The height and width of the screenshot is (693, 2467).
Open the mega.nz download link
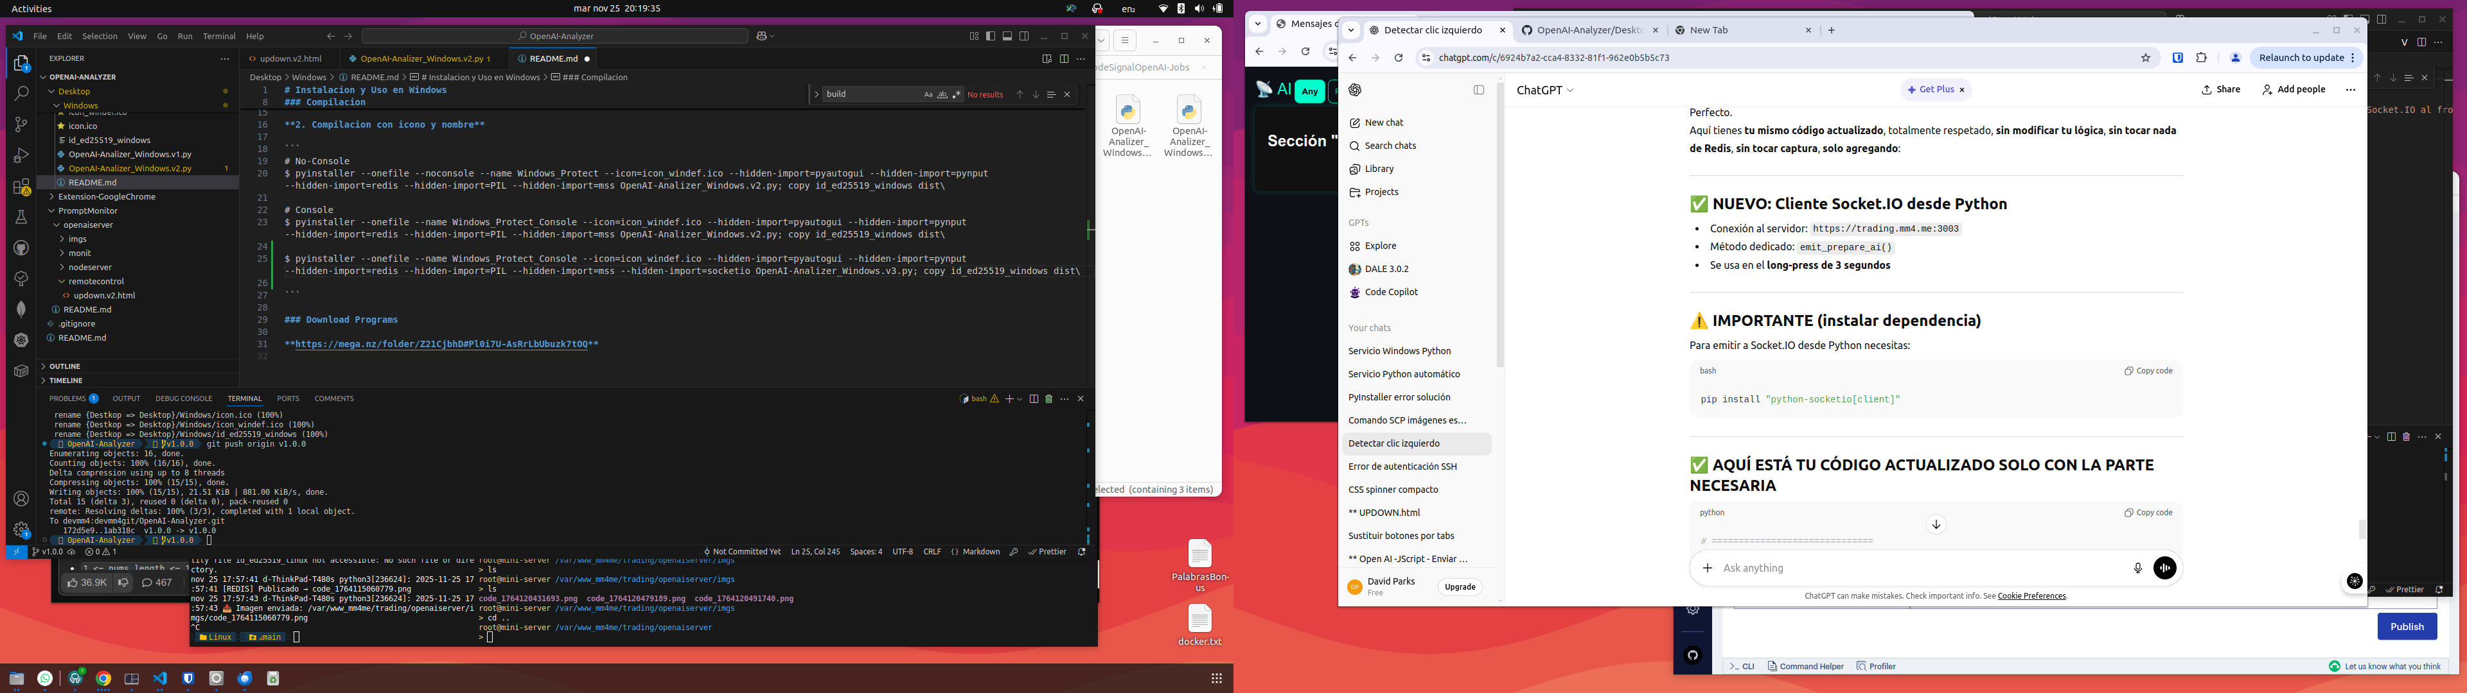(x=441, y=345)
